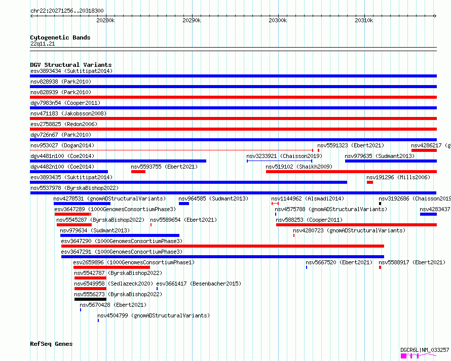Click the Cytogenetic Bands track title
The width and height of the screenshot is (451, 361).
pos(60,37)
